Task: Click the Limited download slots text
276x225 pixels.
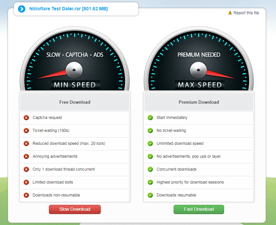Action: [53, 182]
